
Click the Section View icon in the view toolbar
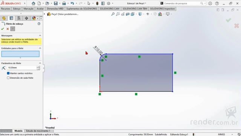click(x=128, y=14)
